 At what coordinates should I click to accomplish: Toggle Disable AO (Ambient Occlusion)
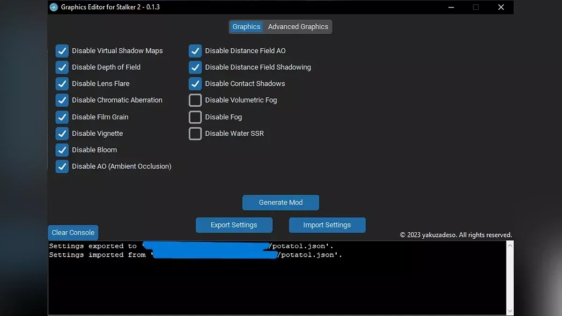[62, 166]
